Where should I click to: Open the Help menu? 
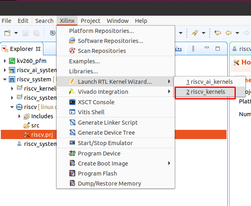pyautogui.click(x=141, y=21)
